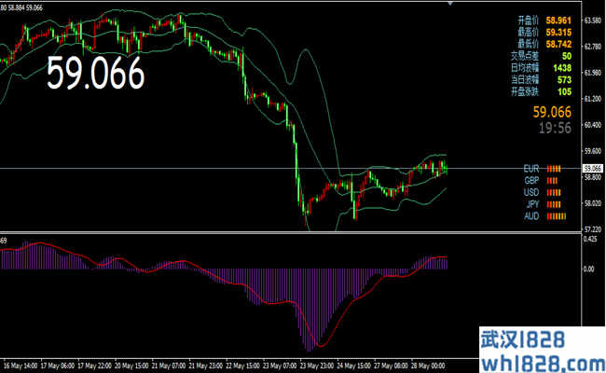Select the 最低价 value 58.742
This screenshot has width=606, height=373.
click(x=558, y=43)
